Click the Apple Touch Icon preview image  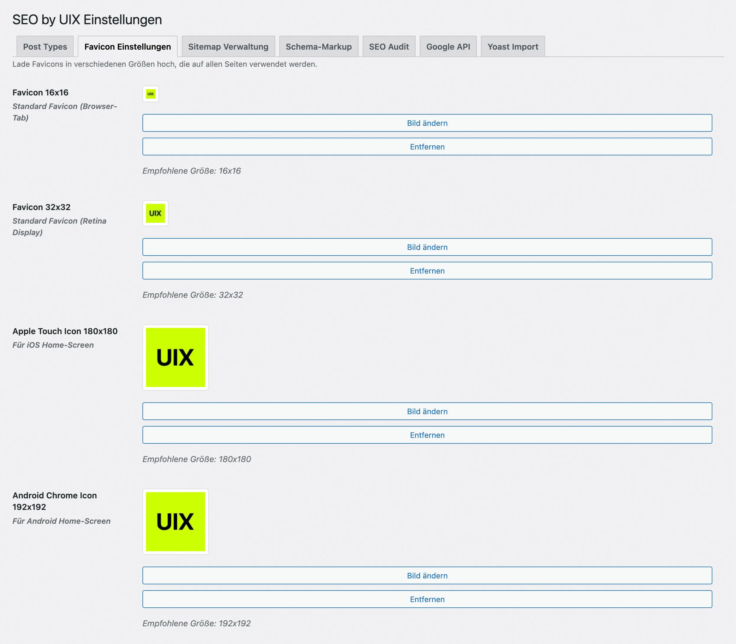[176, 357]
